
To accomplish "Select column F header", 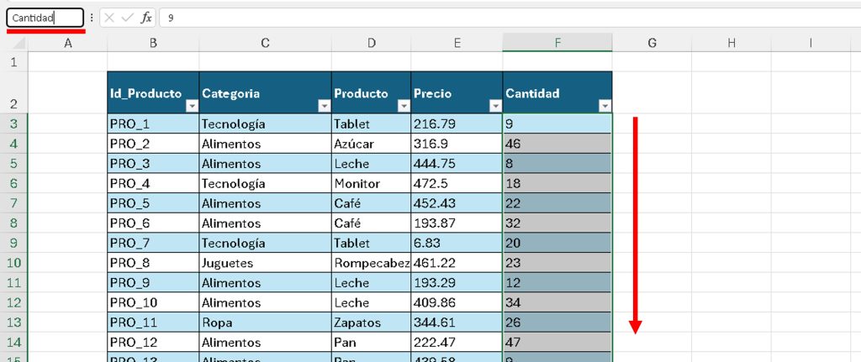I will coord(557,43).
